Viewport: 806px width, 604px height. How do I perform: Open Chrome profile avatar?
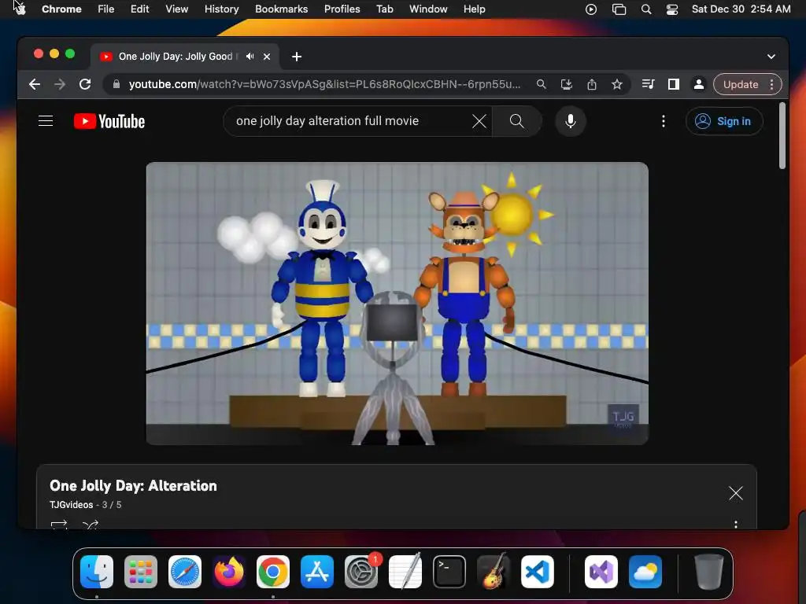[699, 84]
